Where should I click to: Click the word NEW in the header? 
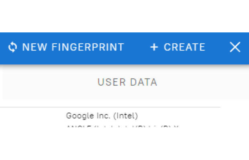pos(34,47)
